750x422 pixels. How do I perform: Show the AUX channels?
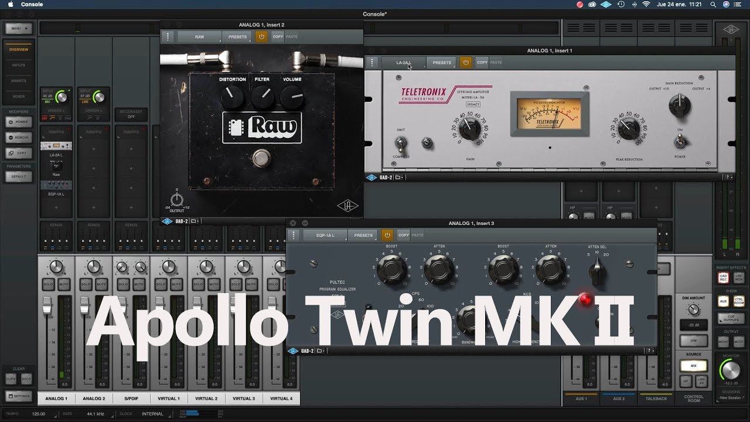[x=723, y=301]
